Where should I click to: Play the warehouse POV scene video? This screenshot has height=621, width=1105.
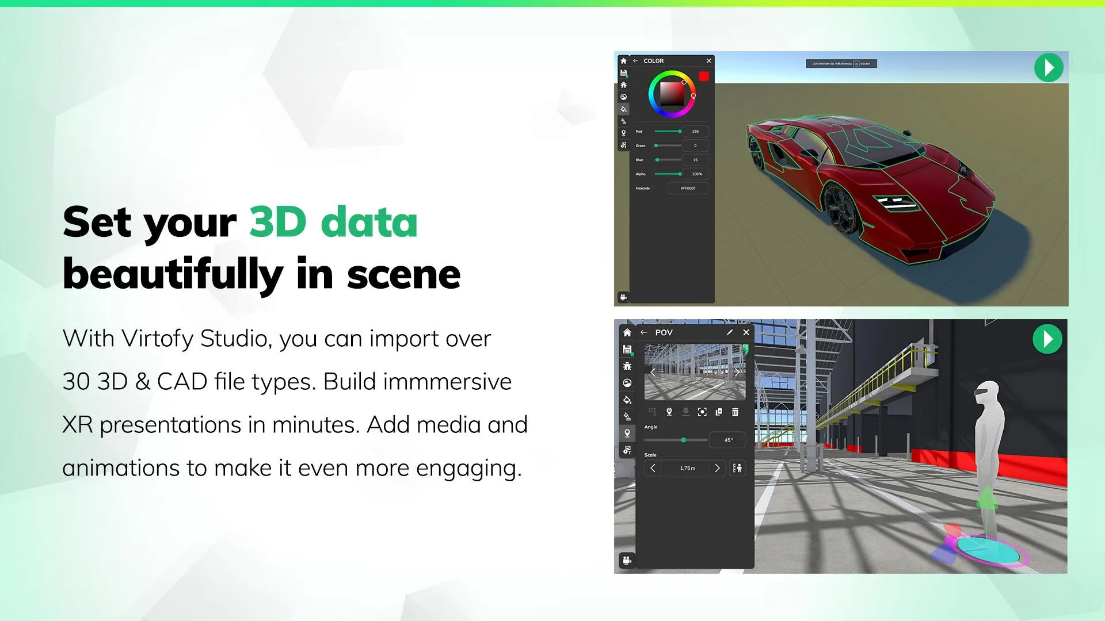coord(1047,339)
